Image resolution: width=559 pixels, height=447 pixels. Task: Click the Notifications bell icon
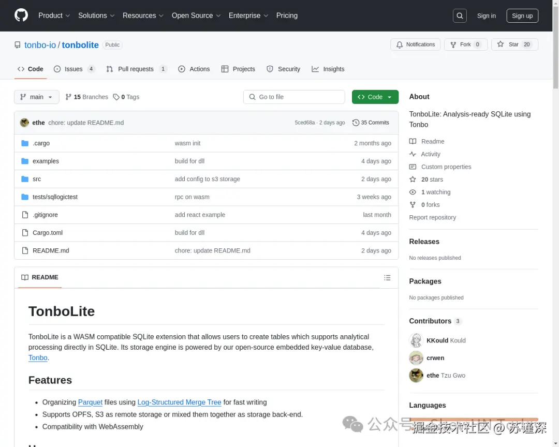tap(399, 44)
